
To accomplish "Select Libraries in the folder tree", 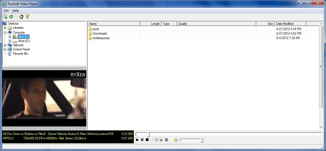I will (18, 28).
